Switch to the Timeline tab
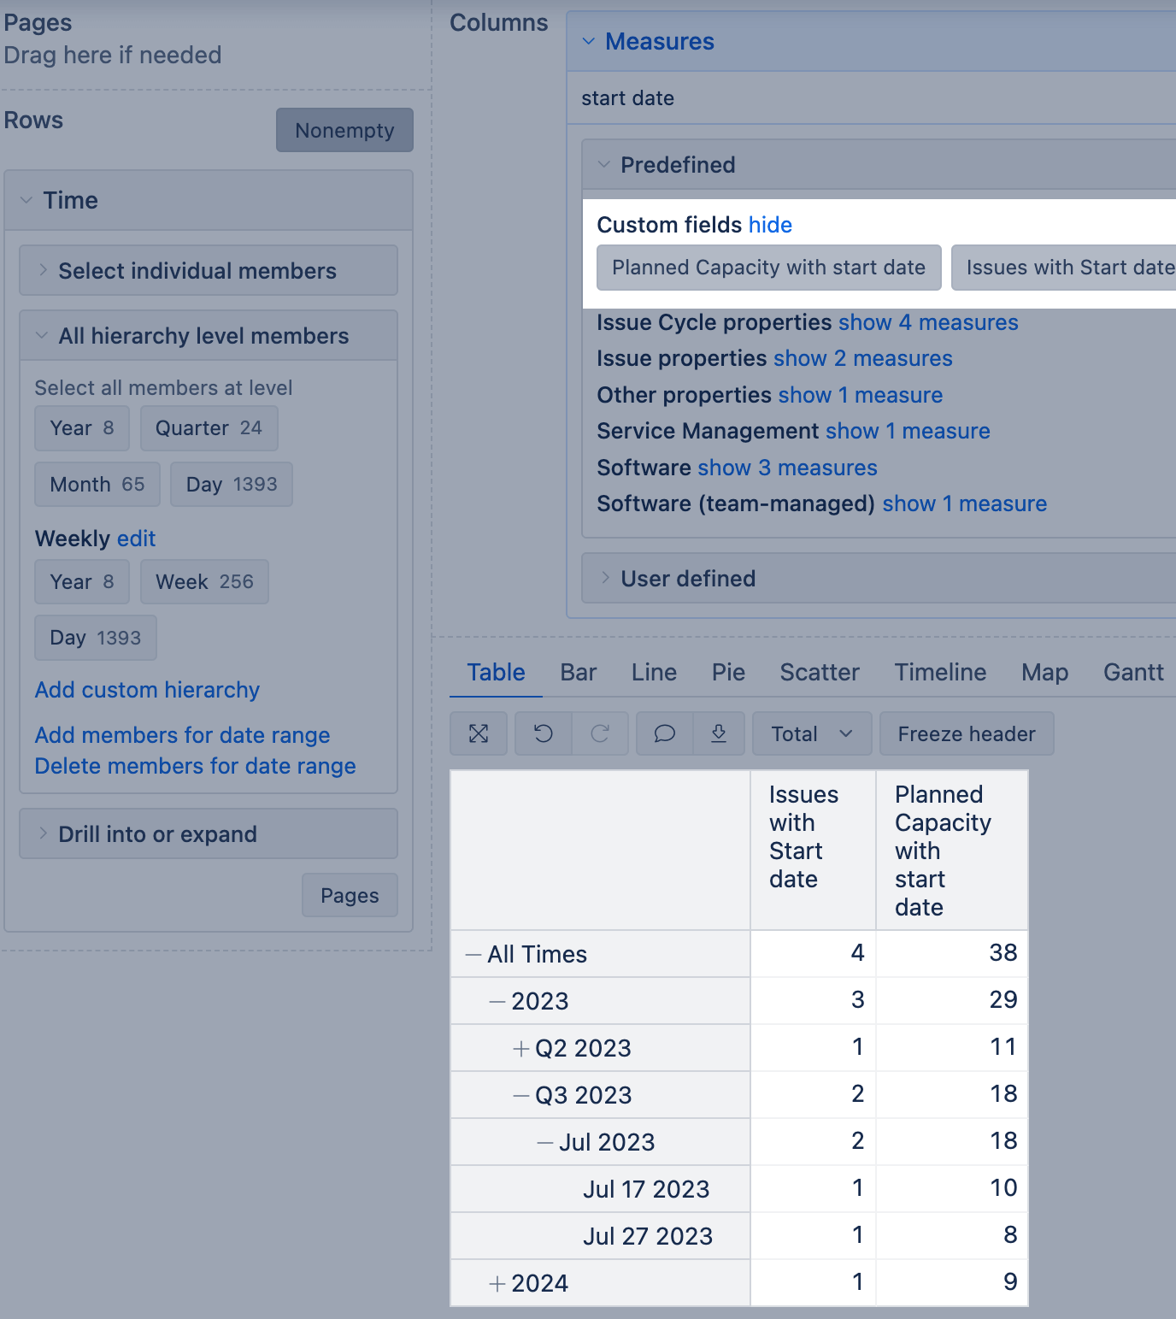This screenshot has height=1319, width=1176. (940, 672)
